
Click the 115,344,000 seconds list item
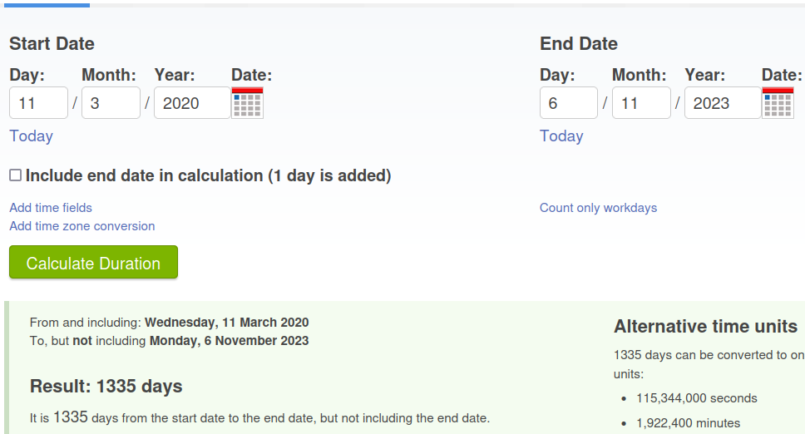tap(697, 398)
